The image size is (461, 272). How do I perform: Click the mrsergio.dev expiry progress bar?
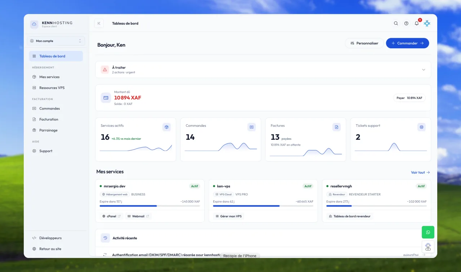(x=150, y=206)
